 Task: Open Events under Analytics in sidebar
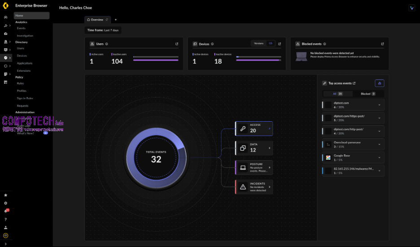coord(21,28)
